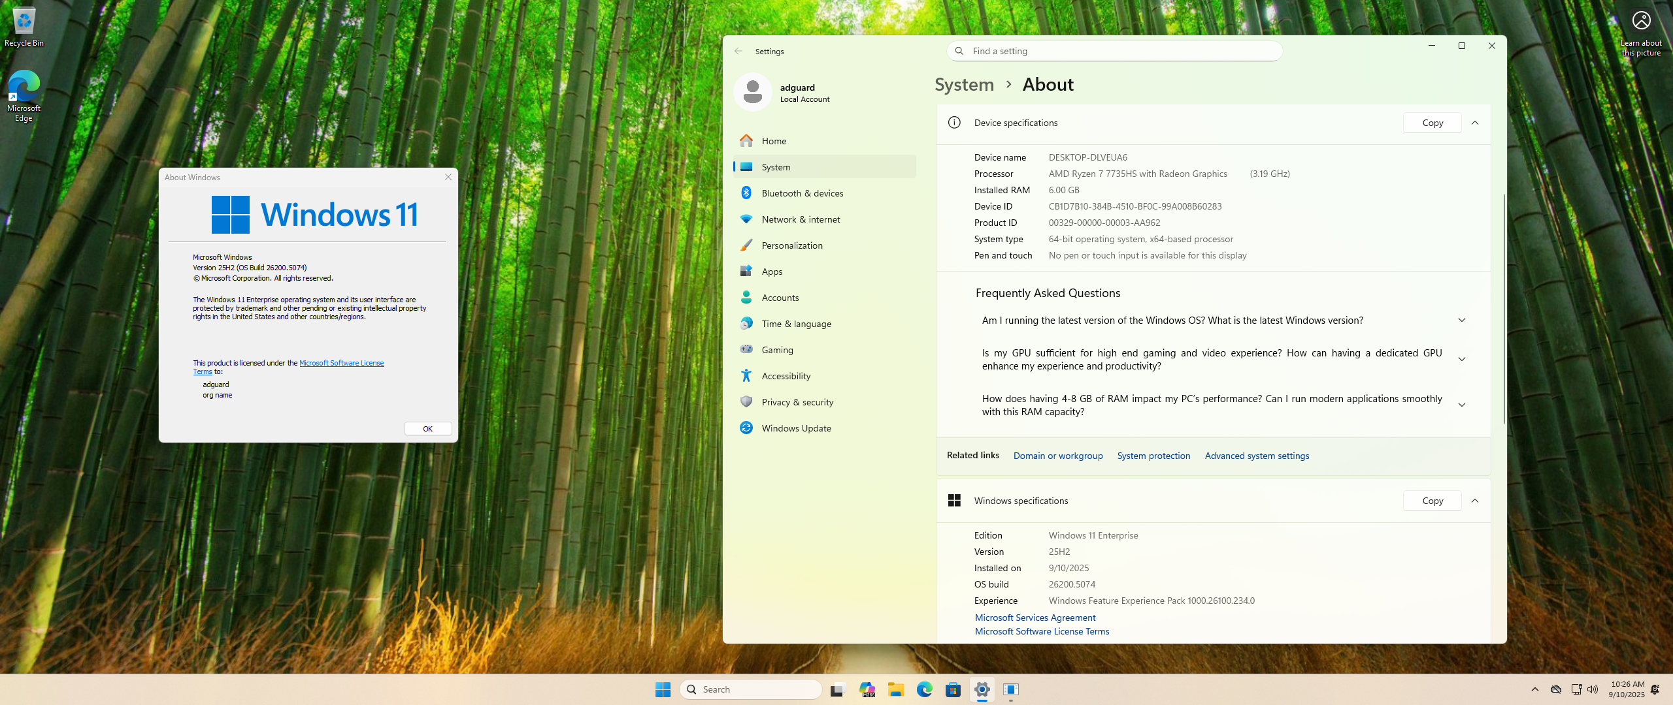Select the Version value 25H2 in Settings

1059,552
